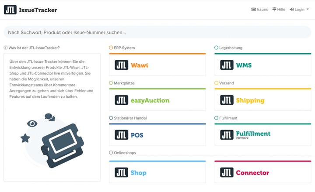Click the info icon beside 'Was ist der JTL-IssueTracker?'
Viewport: 315px width, 192px height.
tap(5, 48)
